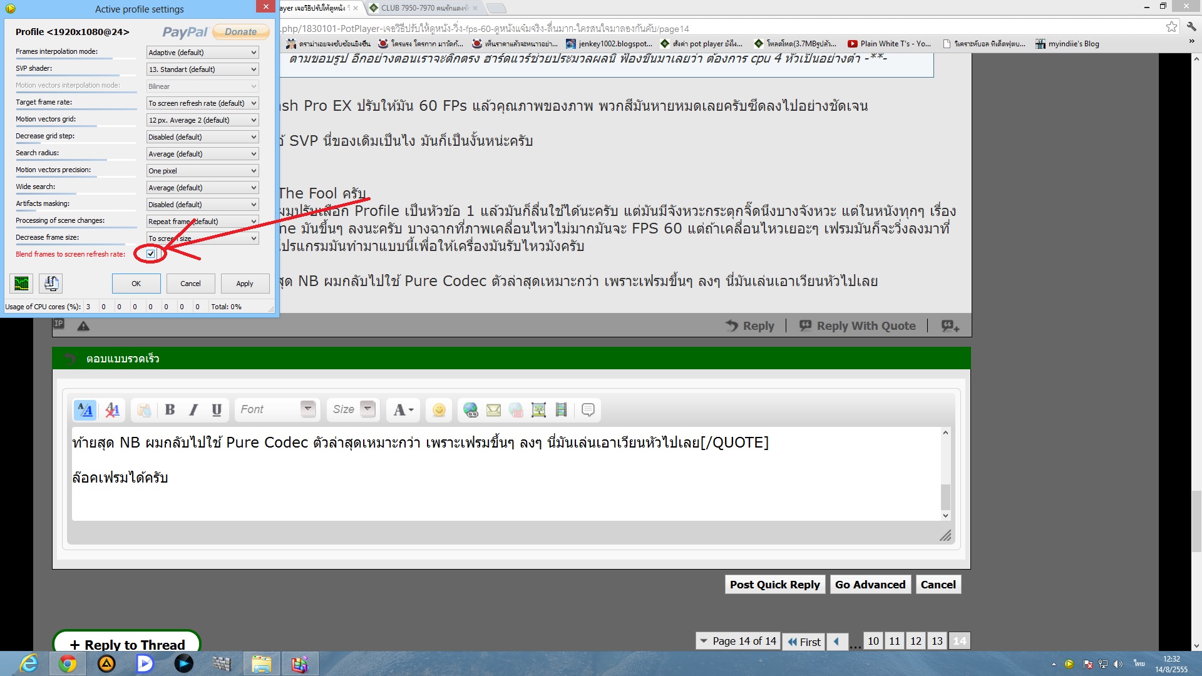Open the Font dropdown in editor
The image size is (1202, 676).
[x=277, y=409]
